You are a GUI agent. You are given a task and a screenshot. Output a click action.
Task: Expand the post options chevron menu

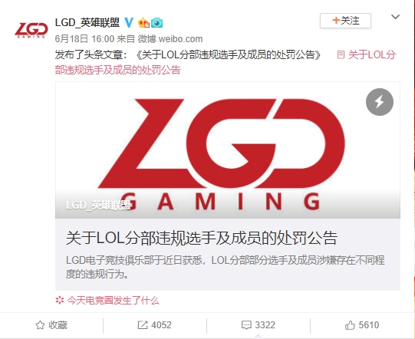pos(395,17)
